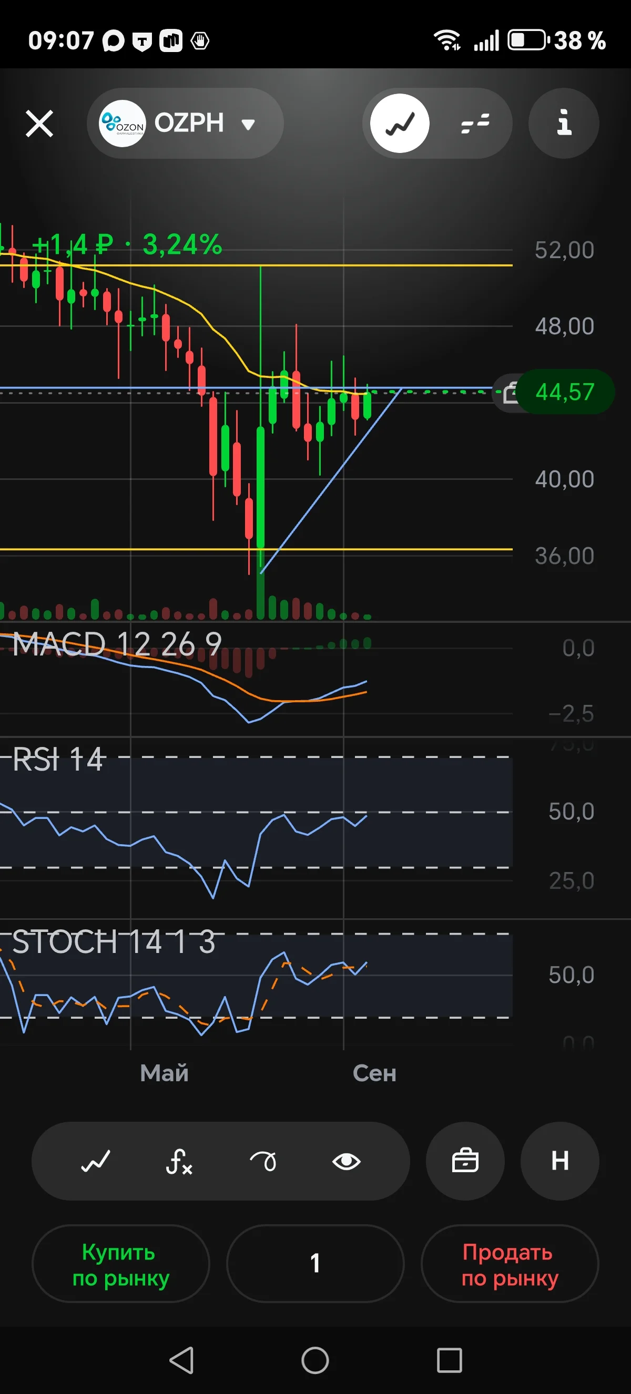This screenshot has height=1394, width=631.
Task: Tap the price change +1,4 ₽ · 3,24% label
Action: point(127,244)
